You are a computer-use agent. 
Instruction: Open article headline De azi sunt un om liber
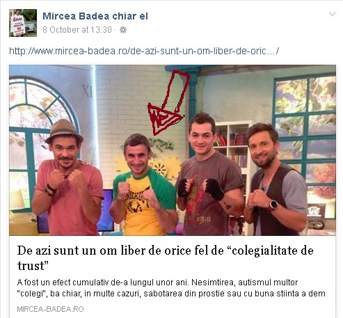coord(166,258)
